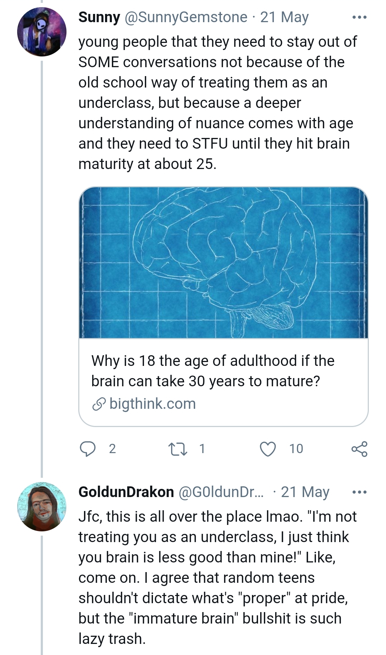Open the Sunny display name
This screenshot has width=386, height=655.
99,17
